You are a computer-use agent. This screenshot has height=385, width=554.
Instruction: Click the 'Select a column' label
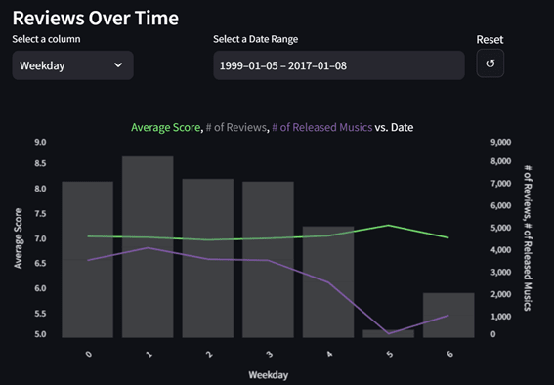[46, 39]
